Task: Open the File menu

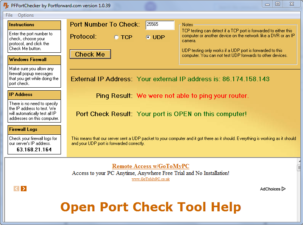Action: [x=9, y=15]
